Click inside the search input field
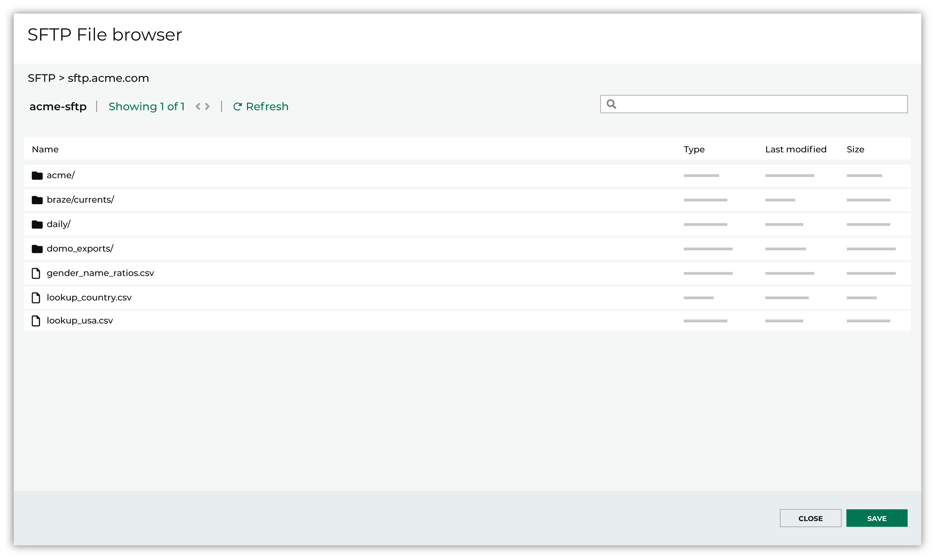This screenshot has height=559, width=935. click(753, 104)
